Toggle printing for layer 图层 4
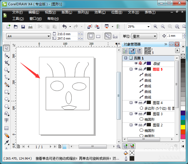 pyautogui.click(x=140, y=103)
